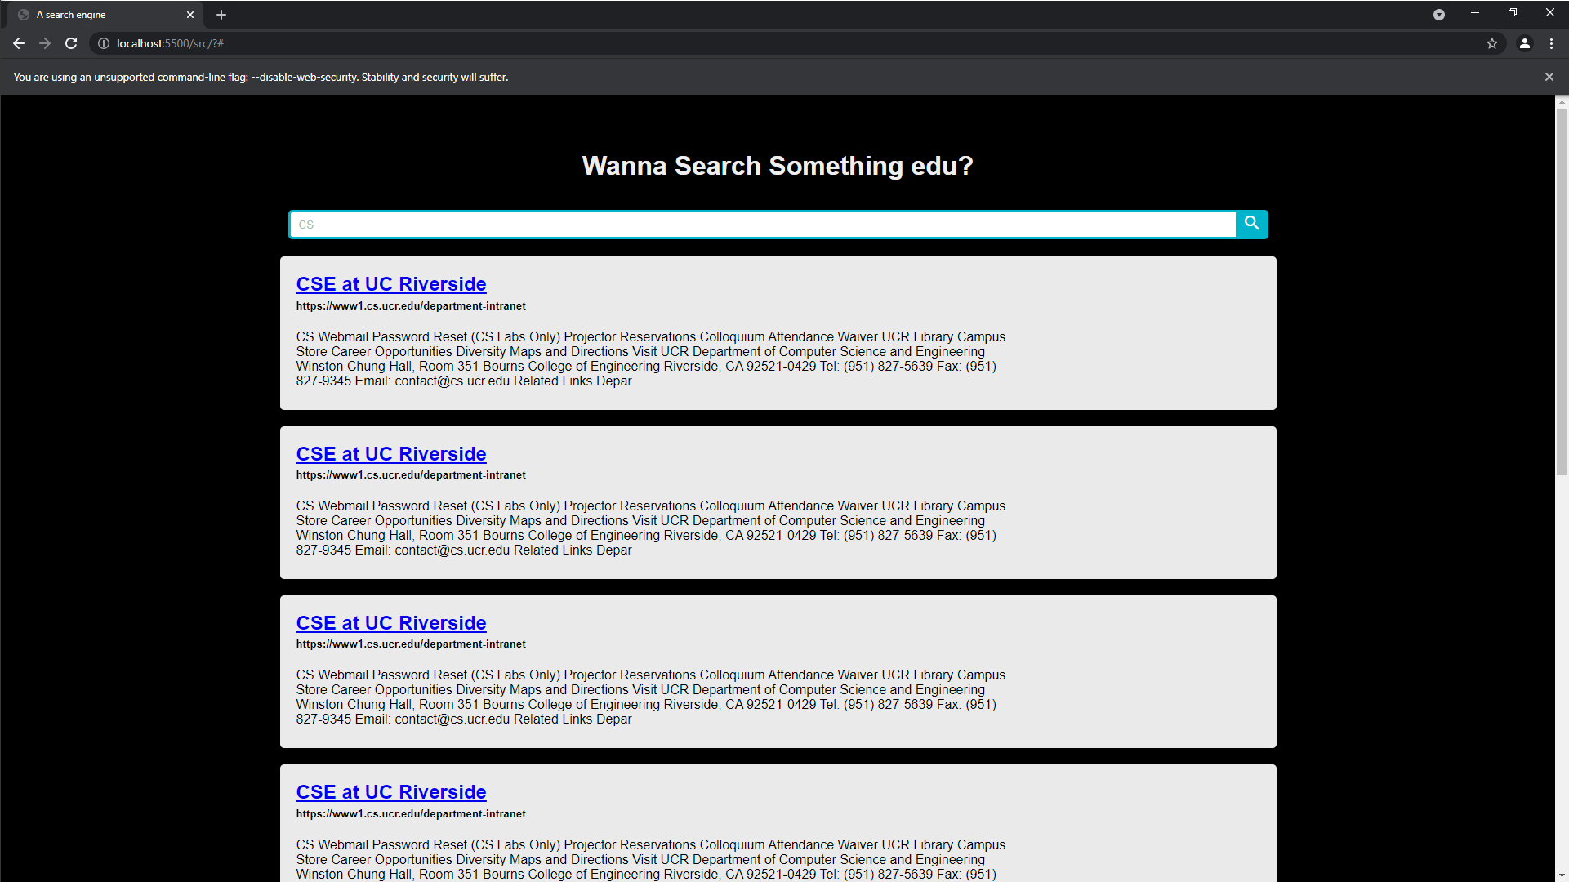Image resolution: width=1569 pixels, height=882 pixels.
Task: View site information icon in address bar
Action: (104, 43)
